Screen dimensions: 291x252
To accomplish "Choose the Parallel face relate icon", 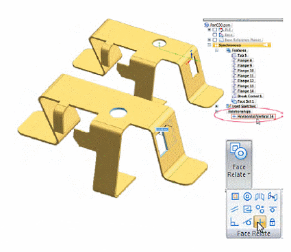I will (x=235, y=209).
